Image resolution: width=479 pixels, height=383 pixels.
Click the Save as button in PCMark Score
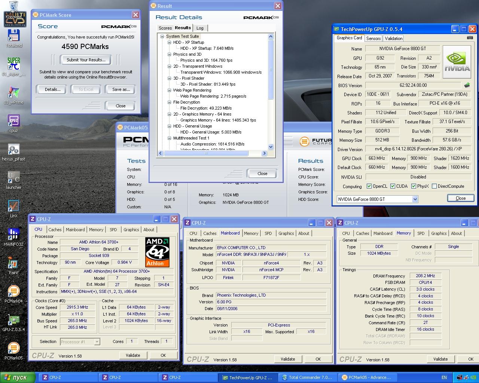point(121,89)
